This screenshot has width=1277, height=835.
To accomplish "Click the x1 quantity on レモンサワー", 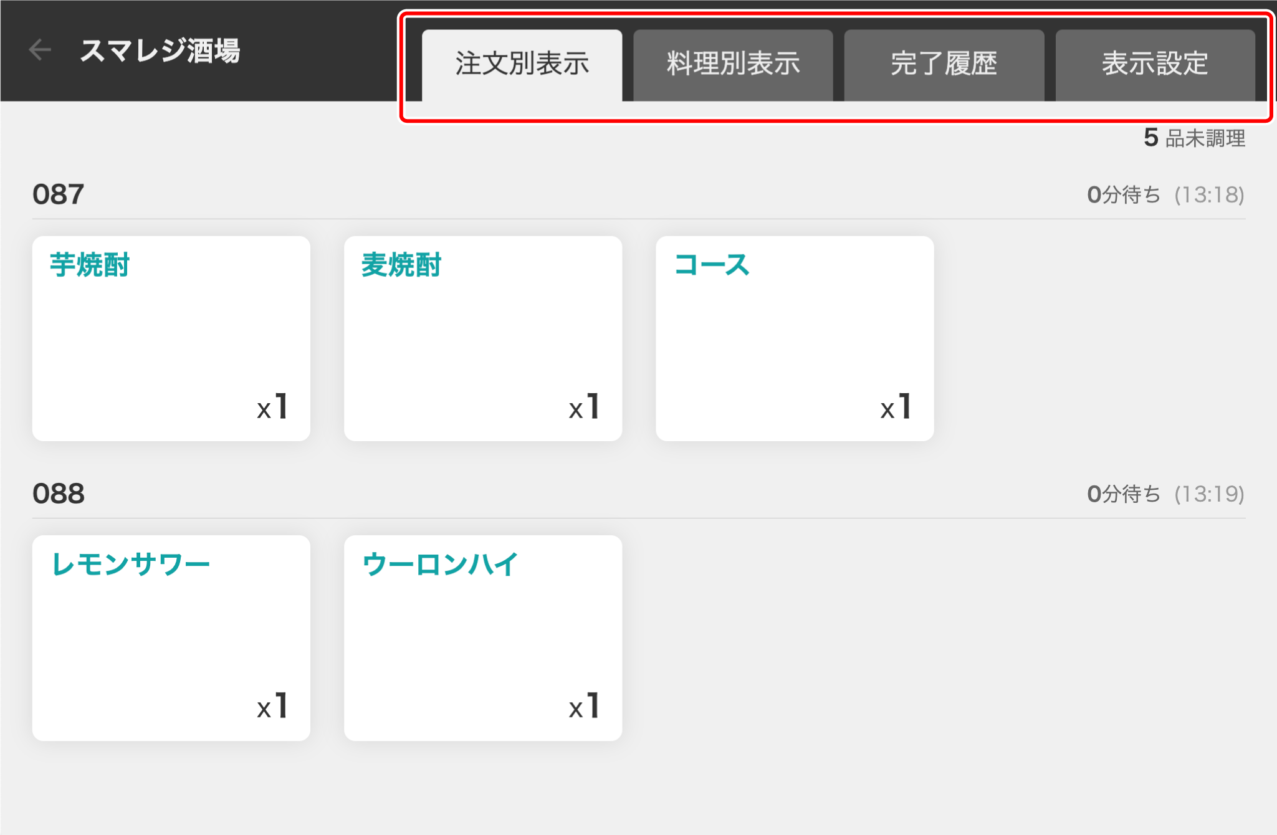I will 272,706.
